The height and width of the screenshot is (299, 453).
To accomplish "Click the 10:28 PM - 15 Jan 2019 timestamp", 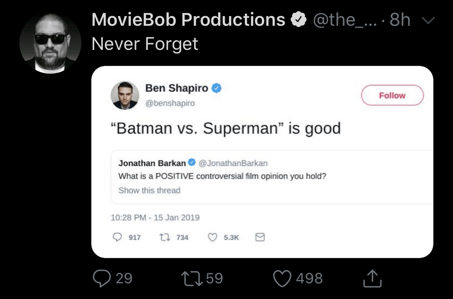I will (x=155, y=218).
